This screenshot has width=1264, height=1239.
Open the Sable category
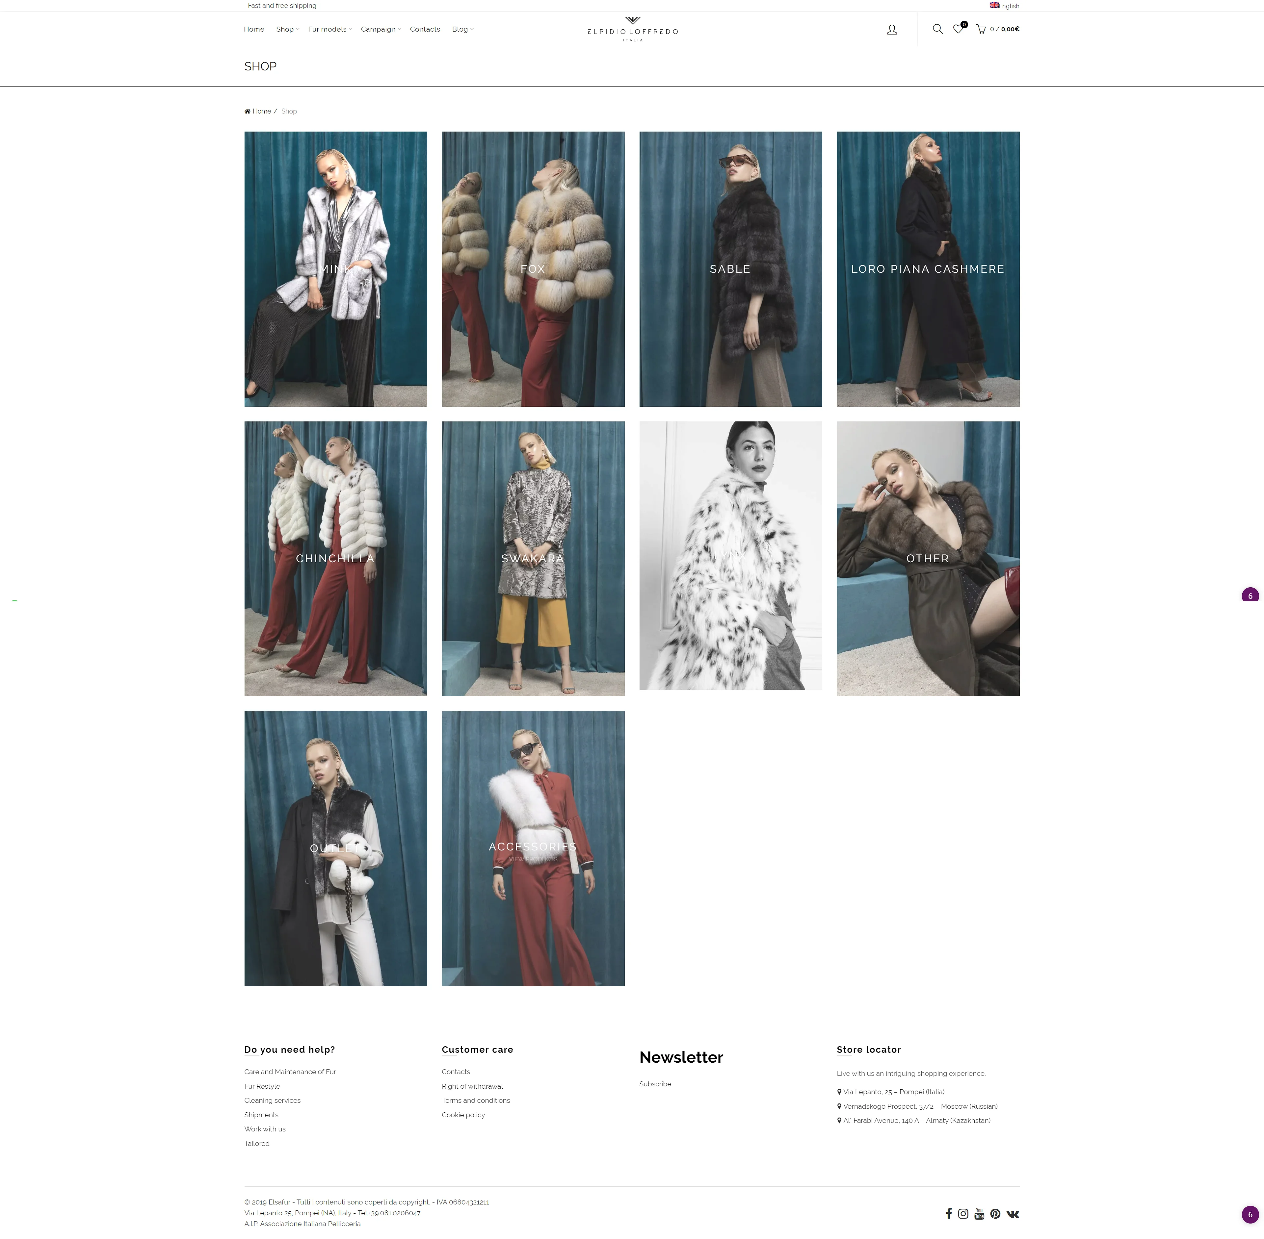pos(730,269)
